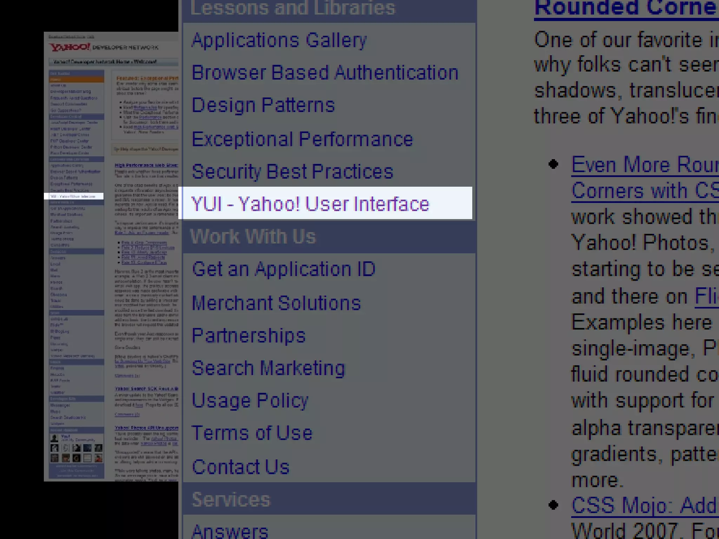Select highlighted YUI - Yahoo! User Interface item

point(310,204)
